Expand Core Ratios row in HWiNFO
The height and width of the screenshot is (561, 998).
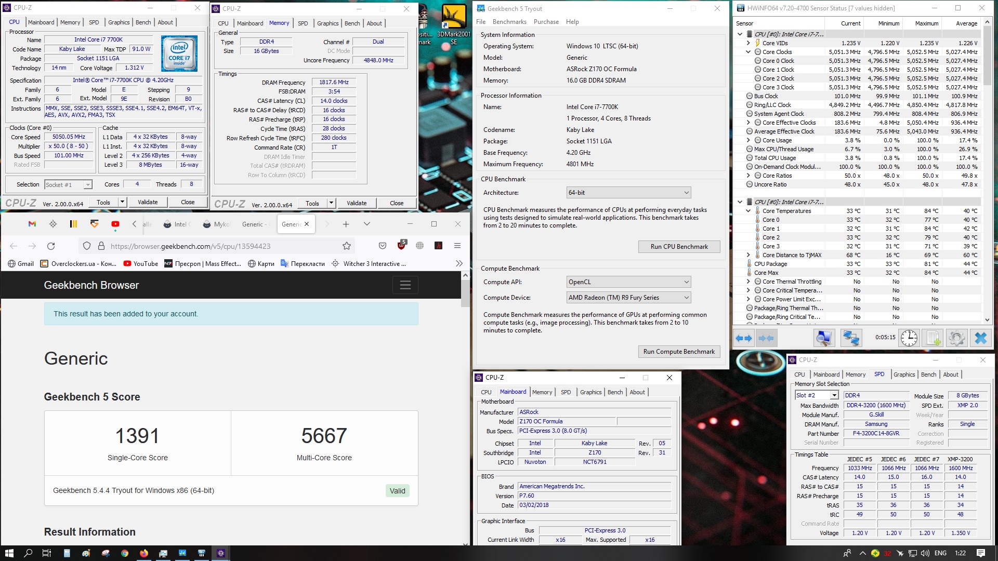[x=748, y=176]
